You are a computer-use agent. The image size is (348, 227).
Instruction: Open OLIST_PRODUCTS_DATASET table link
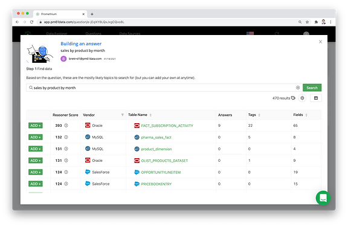164,161
